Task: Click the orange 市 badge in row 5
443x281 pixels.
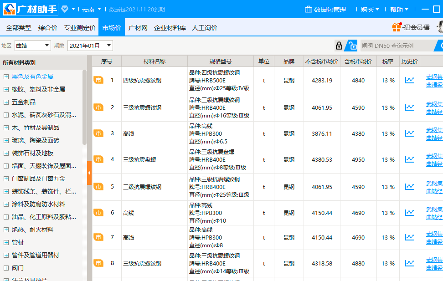Action: [x=98, y=187]
